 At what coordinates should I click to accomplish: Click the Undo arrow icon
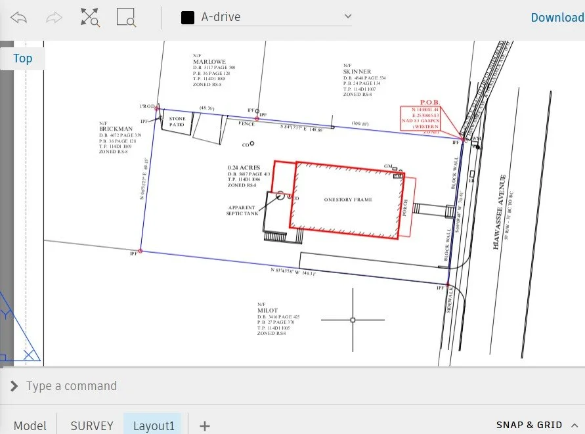coord(18,17)
